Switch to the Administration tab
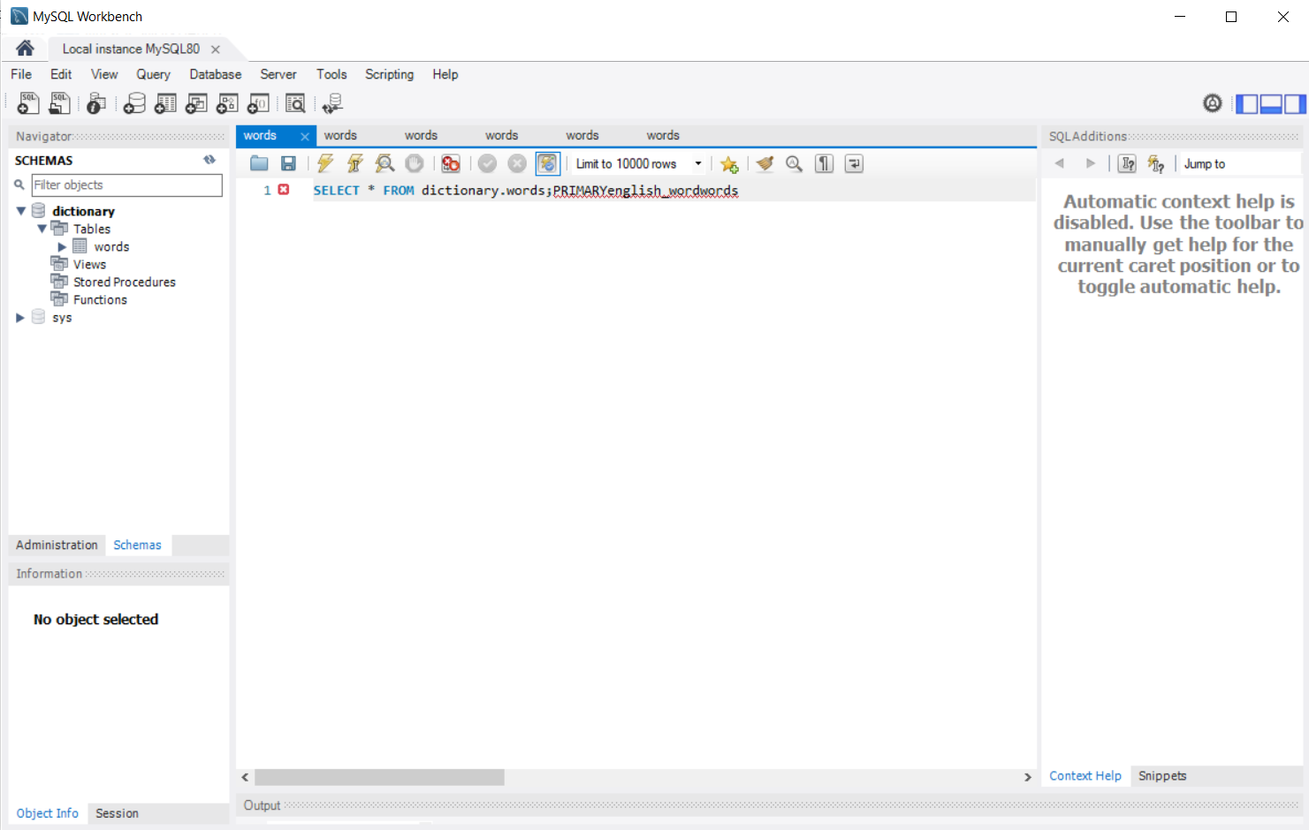 point(57,545)
